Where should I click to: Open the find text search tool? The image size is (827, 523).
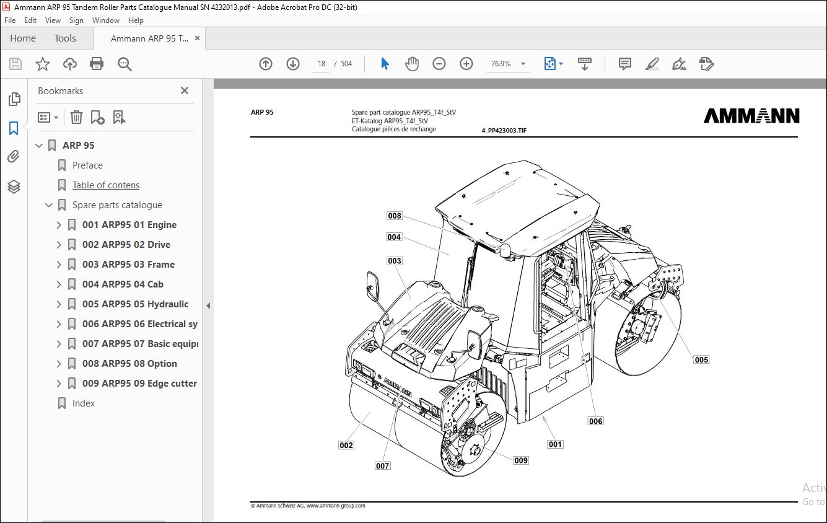click(125, 64)
